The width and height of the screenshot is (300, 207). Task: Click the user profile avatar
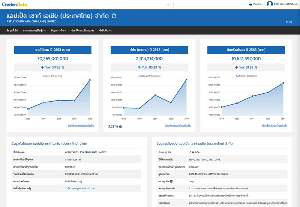270,4
